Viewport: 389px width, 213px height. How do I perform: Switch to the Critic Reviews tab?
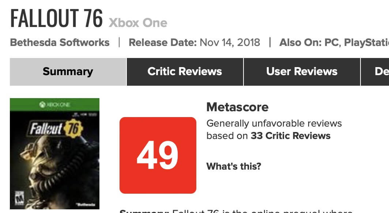(x=185, y=71)
